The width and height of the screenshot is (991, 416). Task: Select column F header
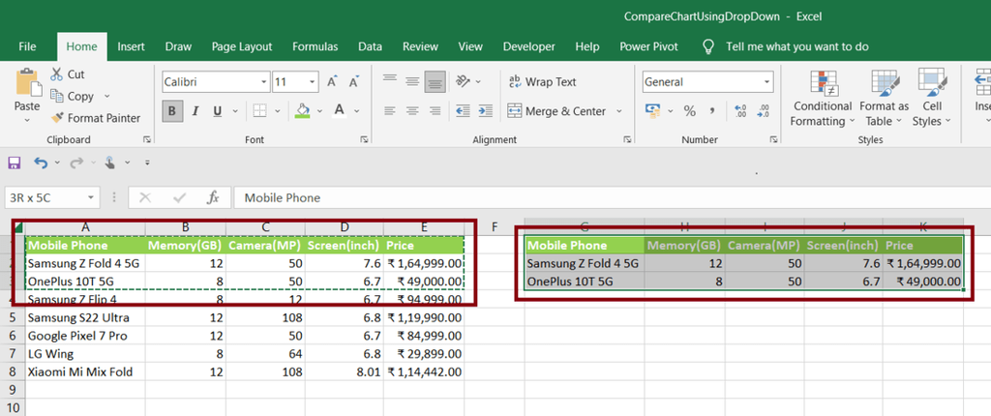(495, 226)
